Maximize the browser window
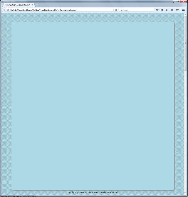Viewport: 188px width, 197px height. point(178,1)
